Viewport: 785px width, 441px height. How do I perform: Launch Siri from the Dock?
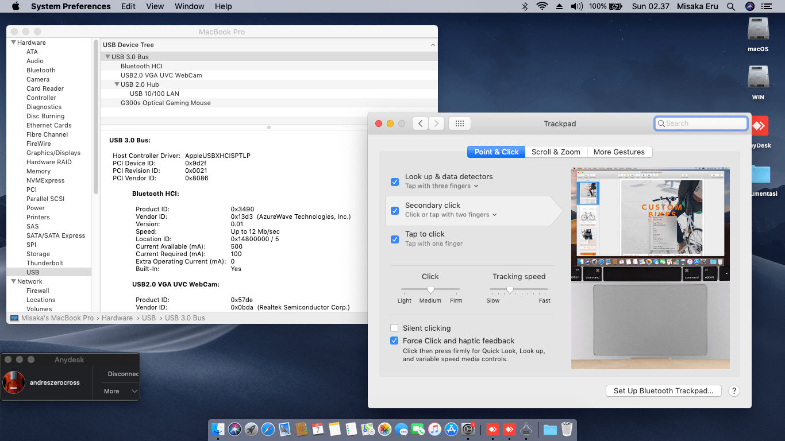tap(234, 429)
